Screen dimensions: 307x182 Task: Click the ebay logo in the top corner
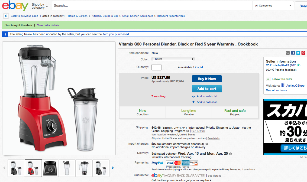[x=14, y=6]
